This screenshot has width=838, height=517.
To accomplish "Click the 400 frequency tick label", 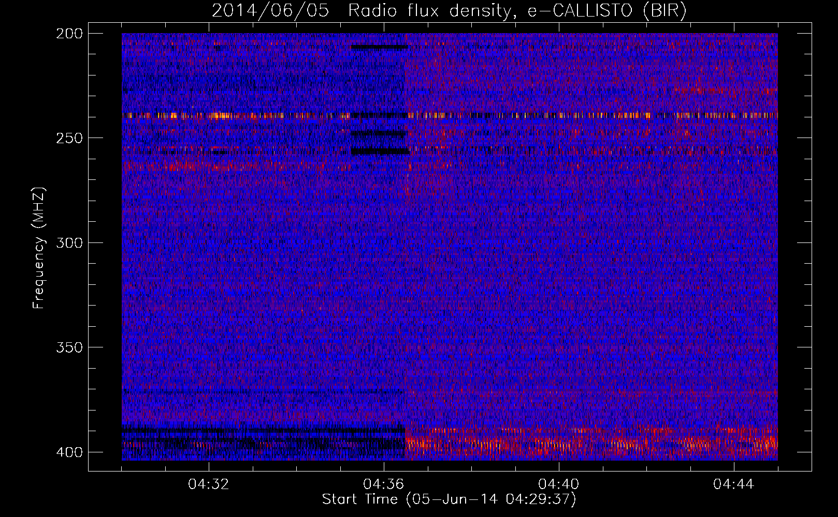I will pos(69,452).
